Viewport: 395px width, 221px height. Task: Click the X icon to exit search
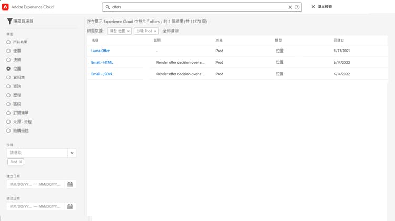click(x=313, y=7)
